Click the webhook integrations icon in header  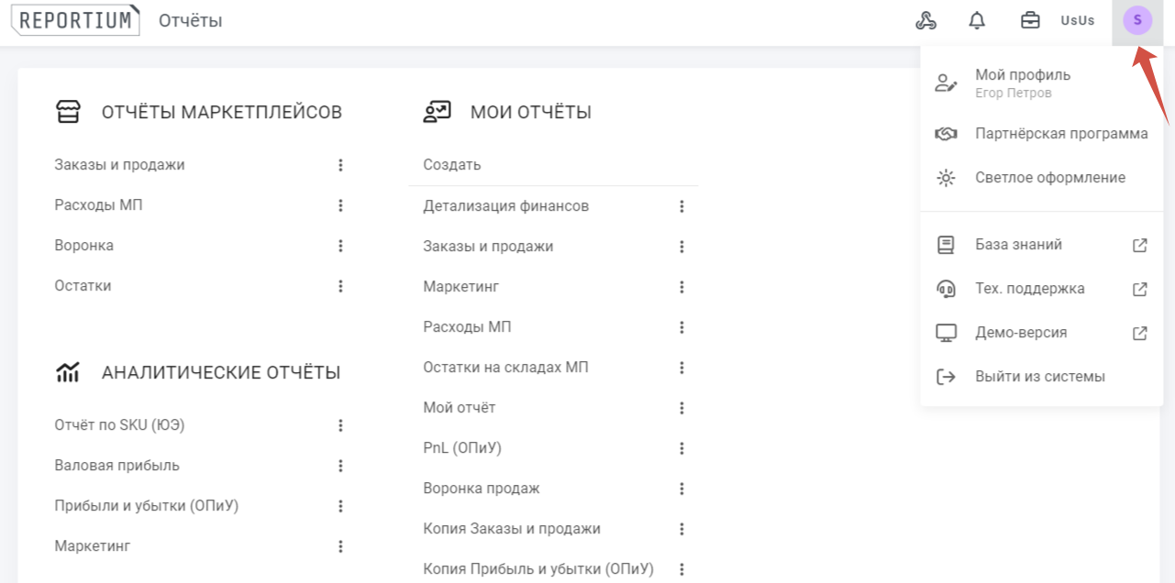click(x=926, y=20)
